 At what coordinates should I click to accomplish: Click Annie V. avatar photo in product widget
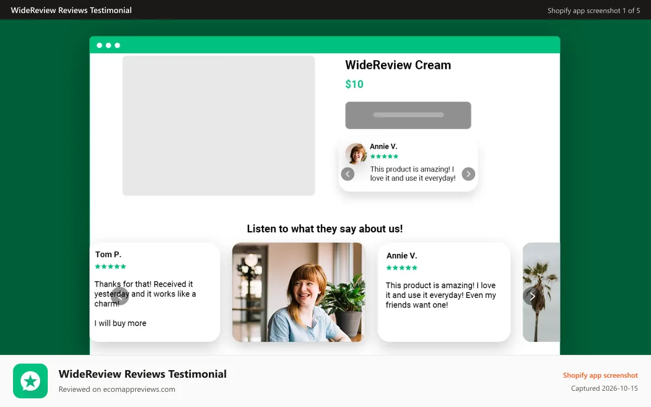[356, 154]
